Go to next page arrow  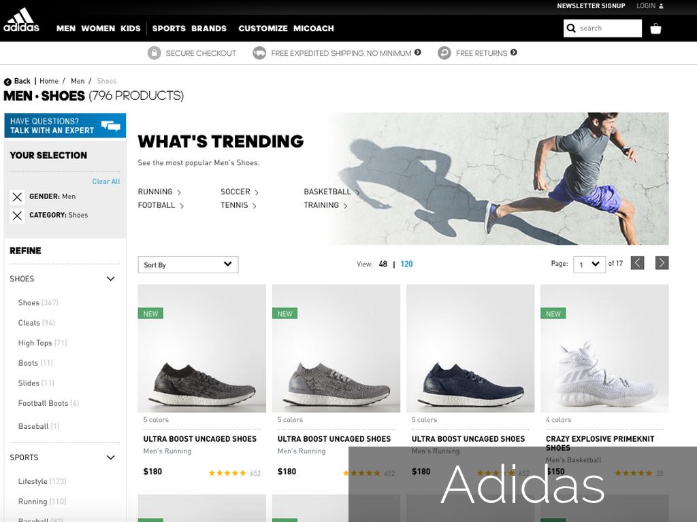pos(662,263)
